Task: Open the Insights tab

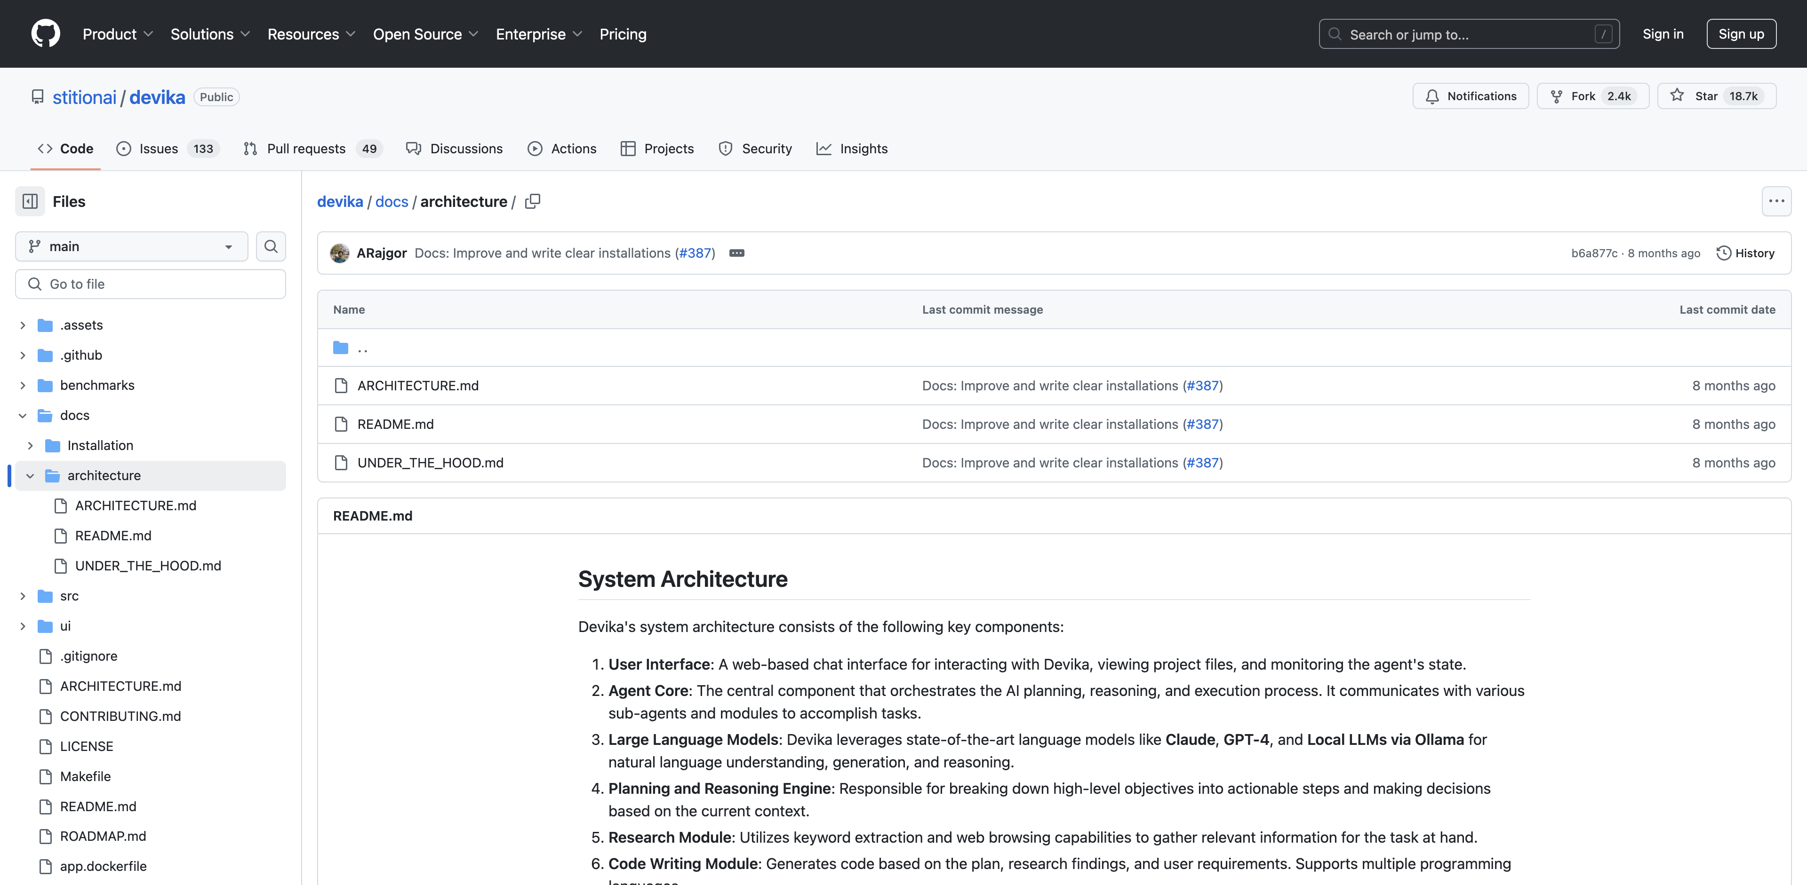Action: (x=852, y=149)
